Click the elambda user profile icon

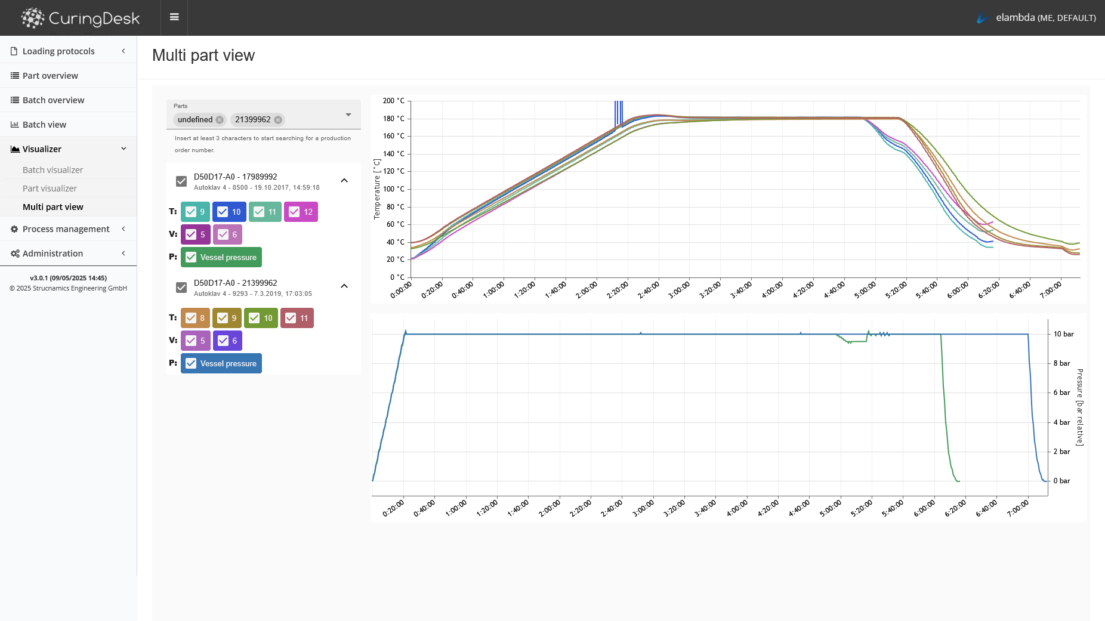982,18
